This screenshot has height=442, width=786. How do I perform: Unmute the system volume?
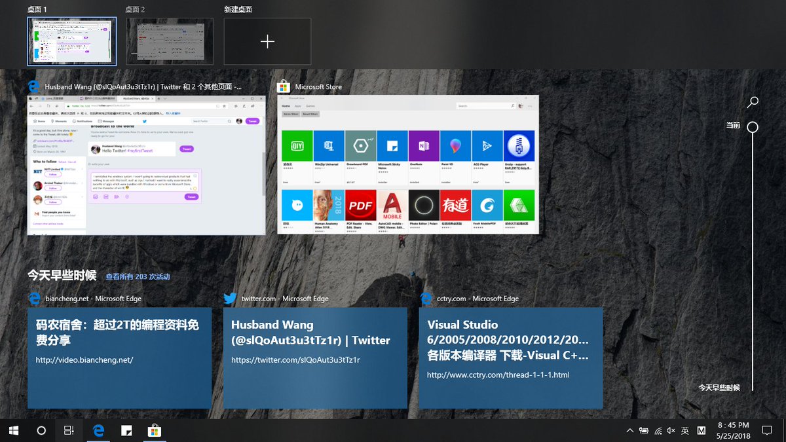pos(669,430)
